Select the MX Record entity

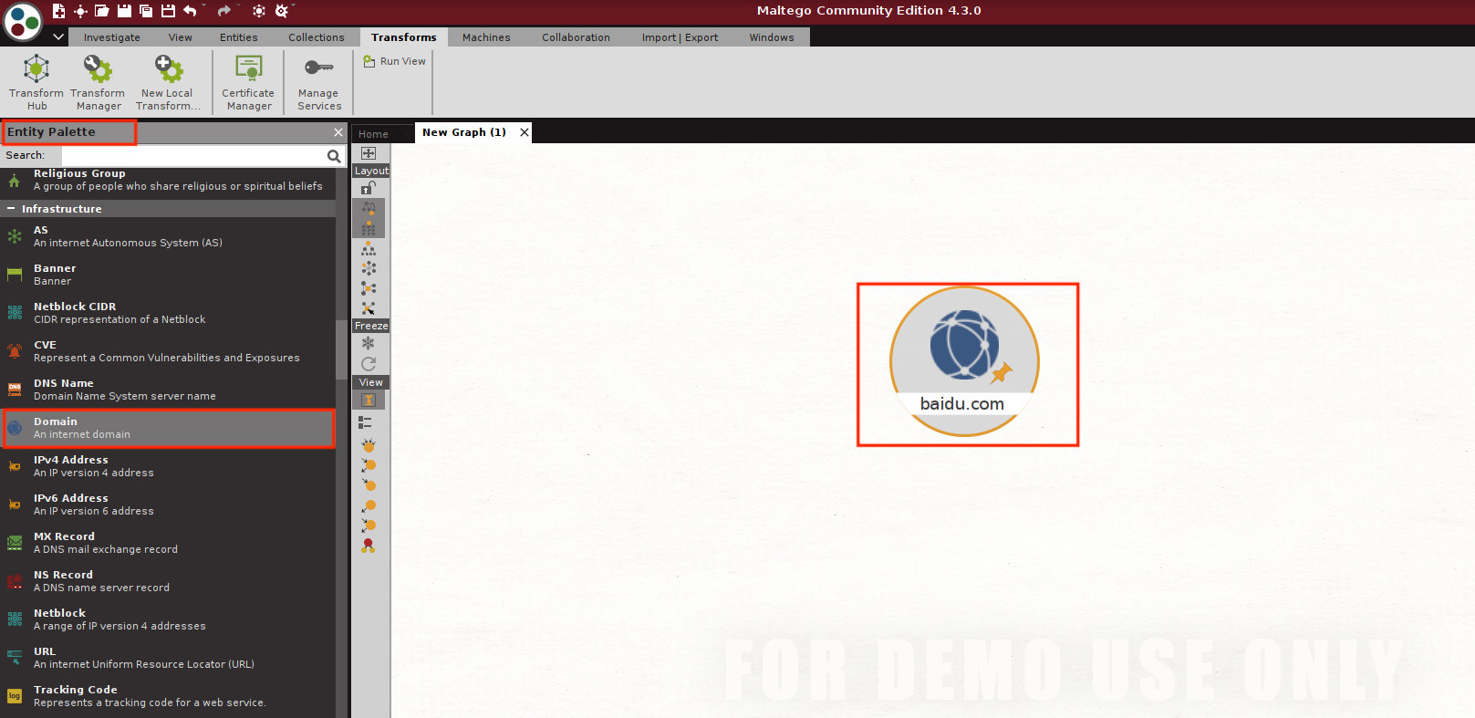pos(168,543)
